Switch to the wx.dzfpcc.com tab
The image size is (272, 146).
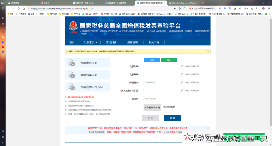184,3
